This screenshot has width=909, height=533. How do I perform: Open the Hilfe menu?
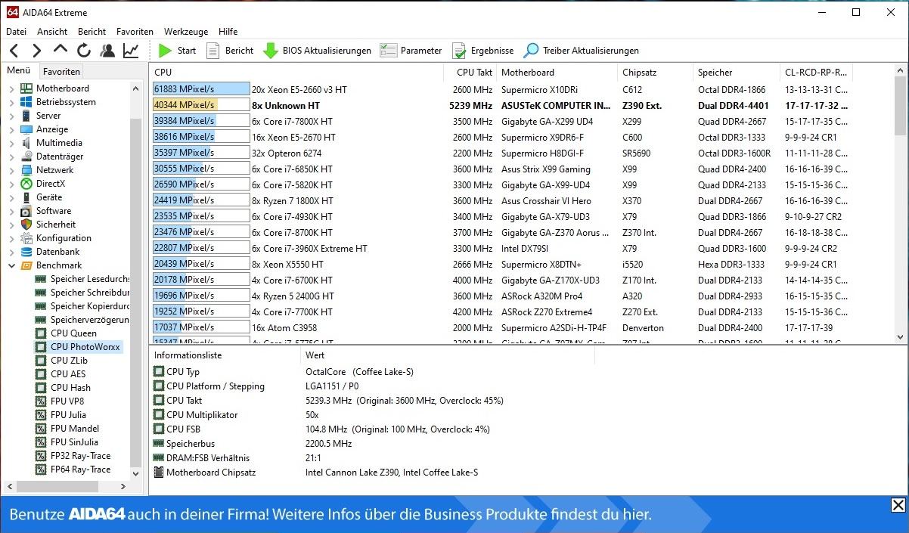[x=228, y=32]
